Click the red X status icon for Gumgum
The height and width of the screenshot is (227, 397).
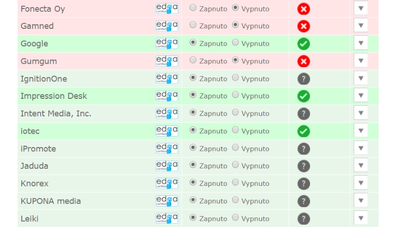point(303,61)
